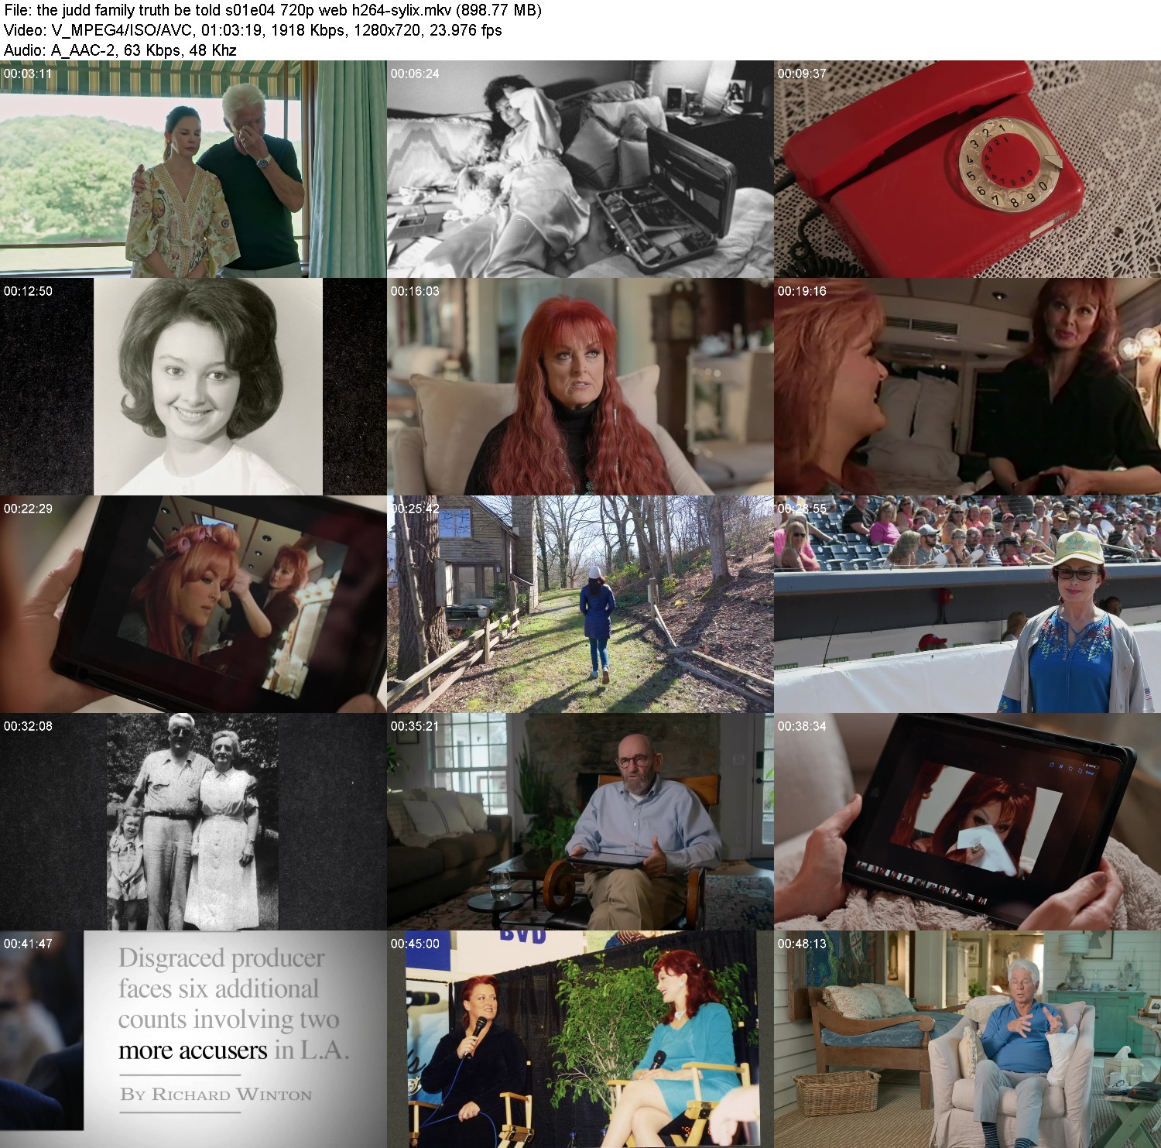The width and height of the screenshot is (1161, 1148).
Task: Open the 00:48:13 man in armchair frame
Action: (967, 1039)
